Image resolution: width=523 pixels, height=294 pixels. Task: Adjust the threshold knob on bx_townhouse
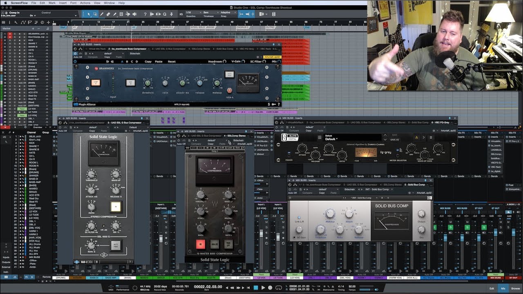pos(148,83)
